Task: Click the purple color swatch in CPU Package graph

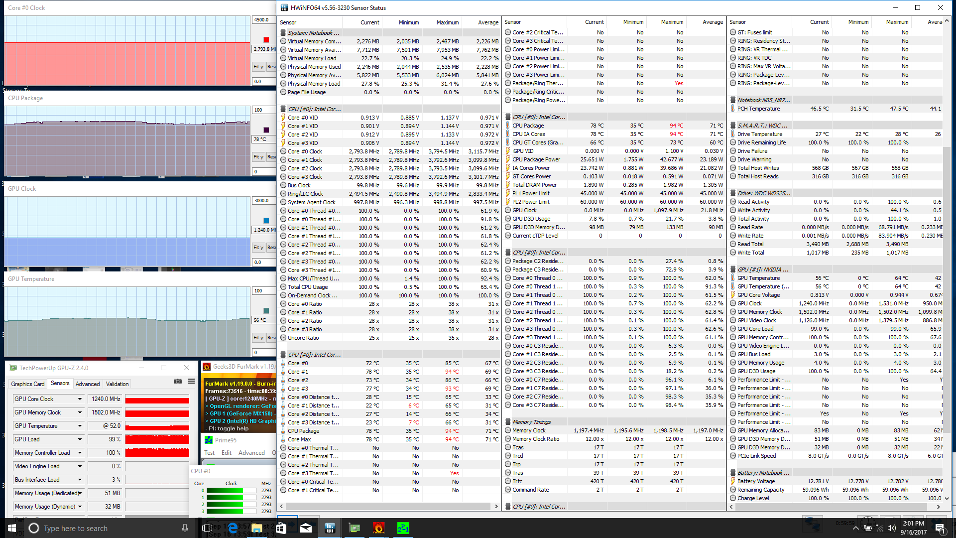Action: (266, 130)
